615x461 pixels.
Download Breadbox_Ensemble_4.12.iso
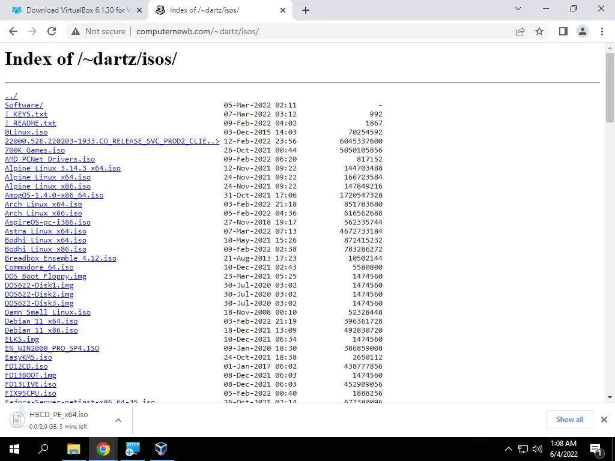61,258
